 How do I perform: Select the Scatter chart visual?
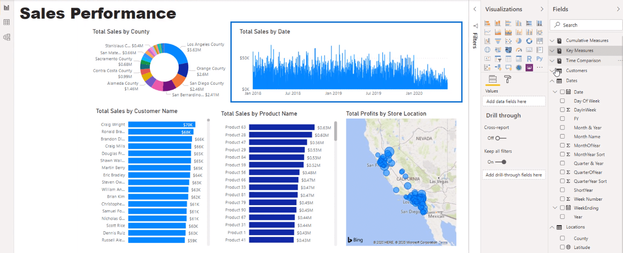(x=508, y=41)
